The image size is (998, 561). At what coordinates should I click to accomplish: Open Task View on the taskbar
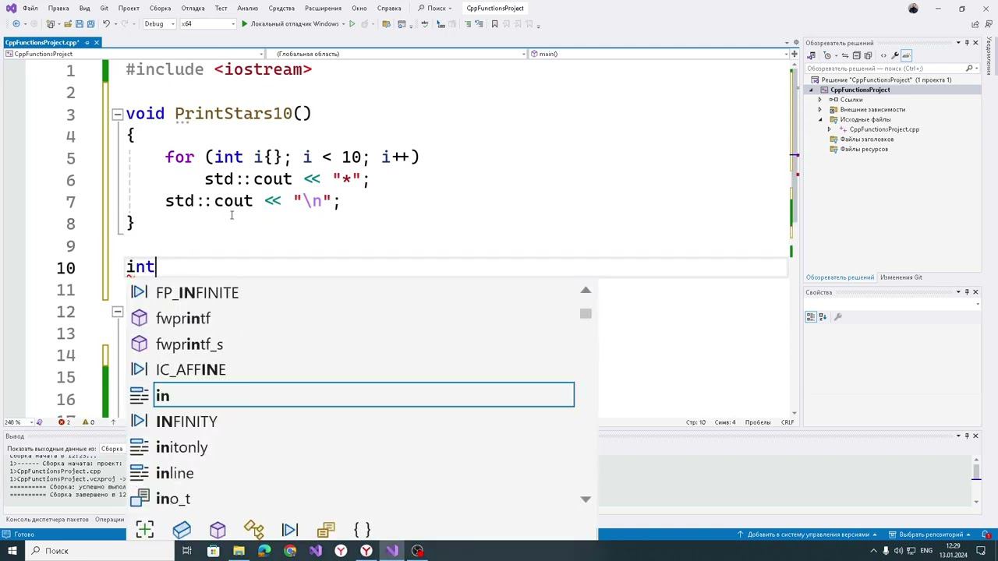(187, 551)
